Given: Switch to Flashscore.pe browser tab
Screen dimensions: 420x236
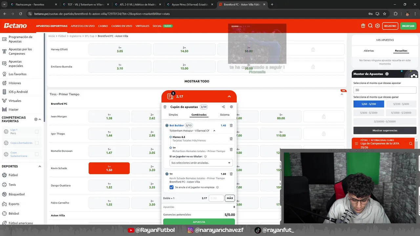Looking at the screenshot, I should (x=30, y=5).
